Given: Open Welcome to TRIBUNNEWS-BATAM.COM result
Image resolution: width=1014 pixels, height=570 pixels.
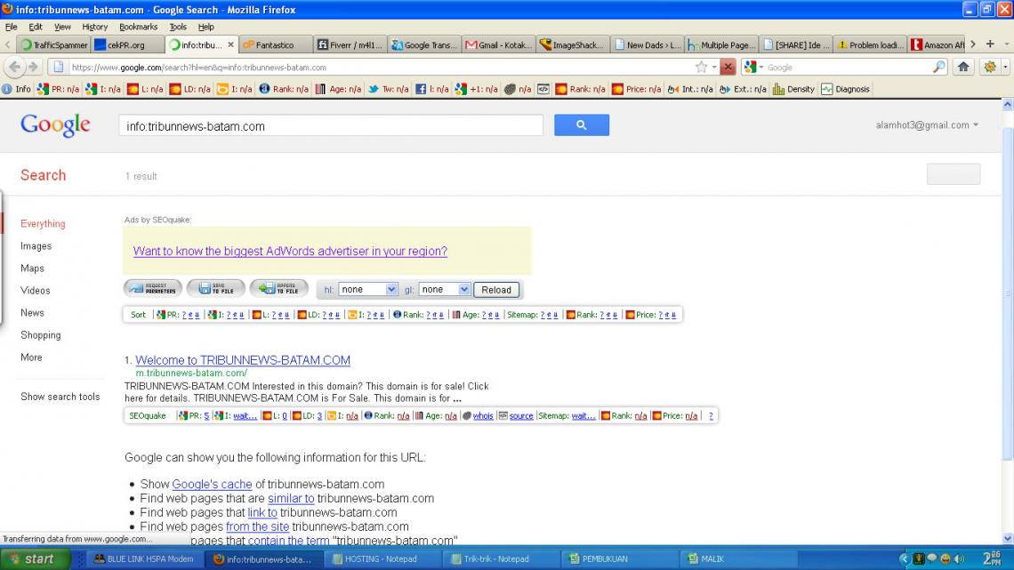Looking at the screenshot, I should (243, 360).
